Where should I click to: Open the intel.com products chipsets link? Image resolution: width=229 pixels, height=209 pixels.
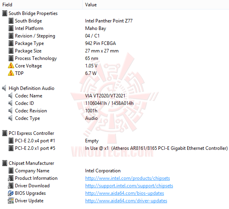click(127, 178)
